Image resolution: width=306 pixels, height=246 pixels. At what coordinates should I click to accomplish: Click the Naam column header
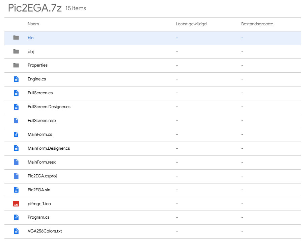(x=33, y=24)
